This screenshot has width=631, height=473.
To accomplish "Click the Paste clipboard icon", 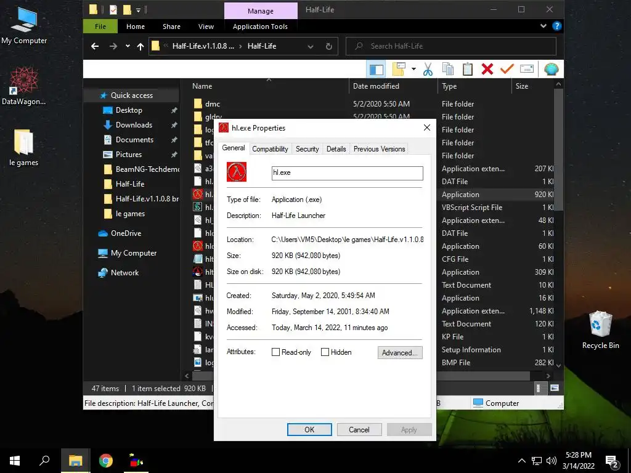I will [467, 69].
